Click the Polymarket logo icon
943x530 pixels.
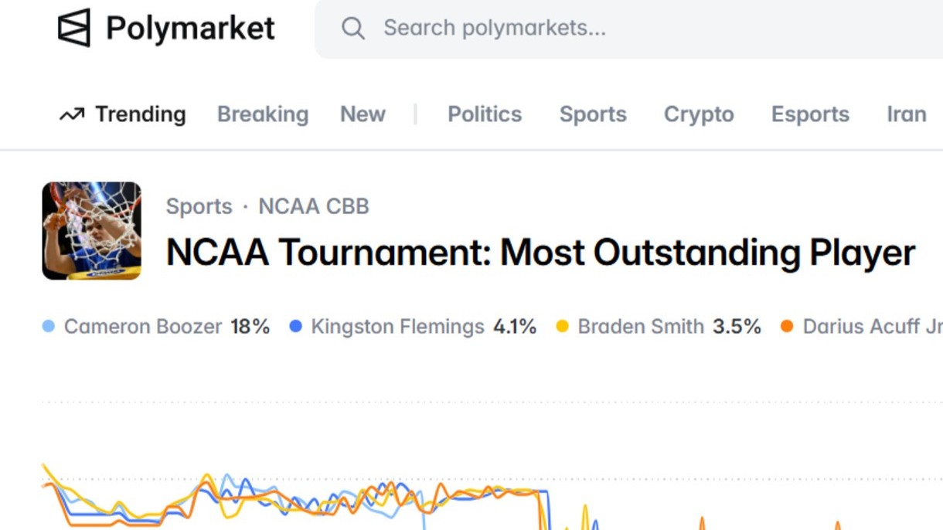[73, 27]
